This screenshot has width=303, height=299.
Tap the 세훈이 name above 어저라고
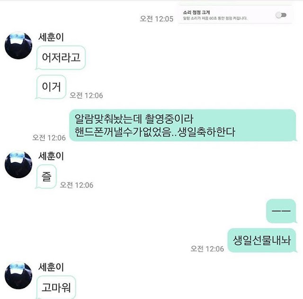[51, 37]
